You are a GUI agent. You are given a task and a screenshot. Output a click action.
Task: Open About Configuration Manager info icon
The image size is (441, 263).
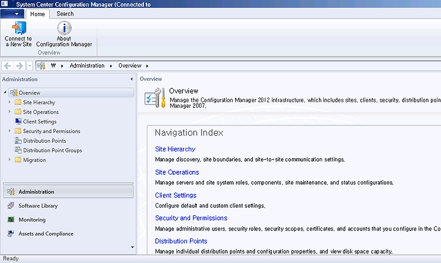pyautogui.click(x=64, y=28)
